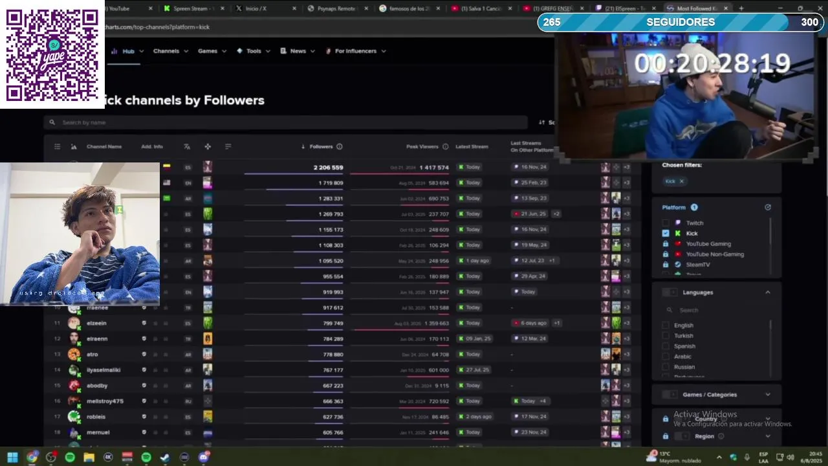Open a new browser tab
This screenshot has height=466, width=828.
tap(741, 8)
